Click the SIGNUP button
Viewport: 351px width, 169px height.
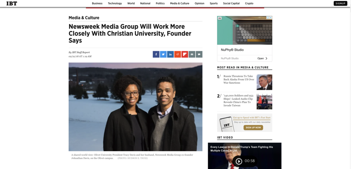[340, 3]
